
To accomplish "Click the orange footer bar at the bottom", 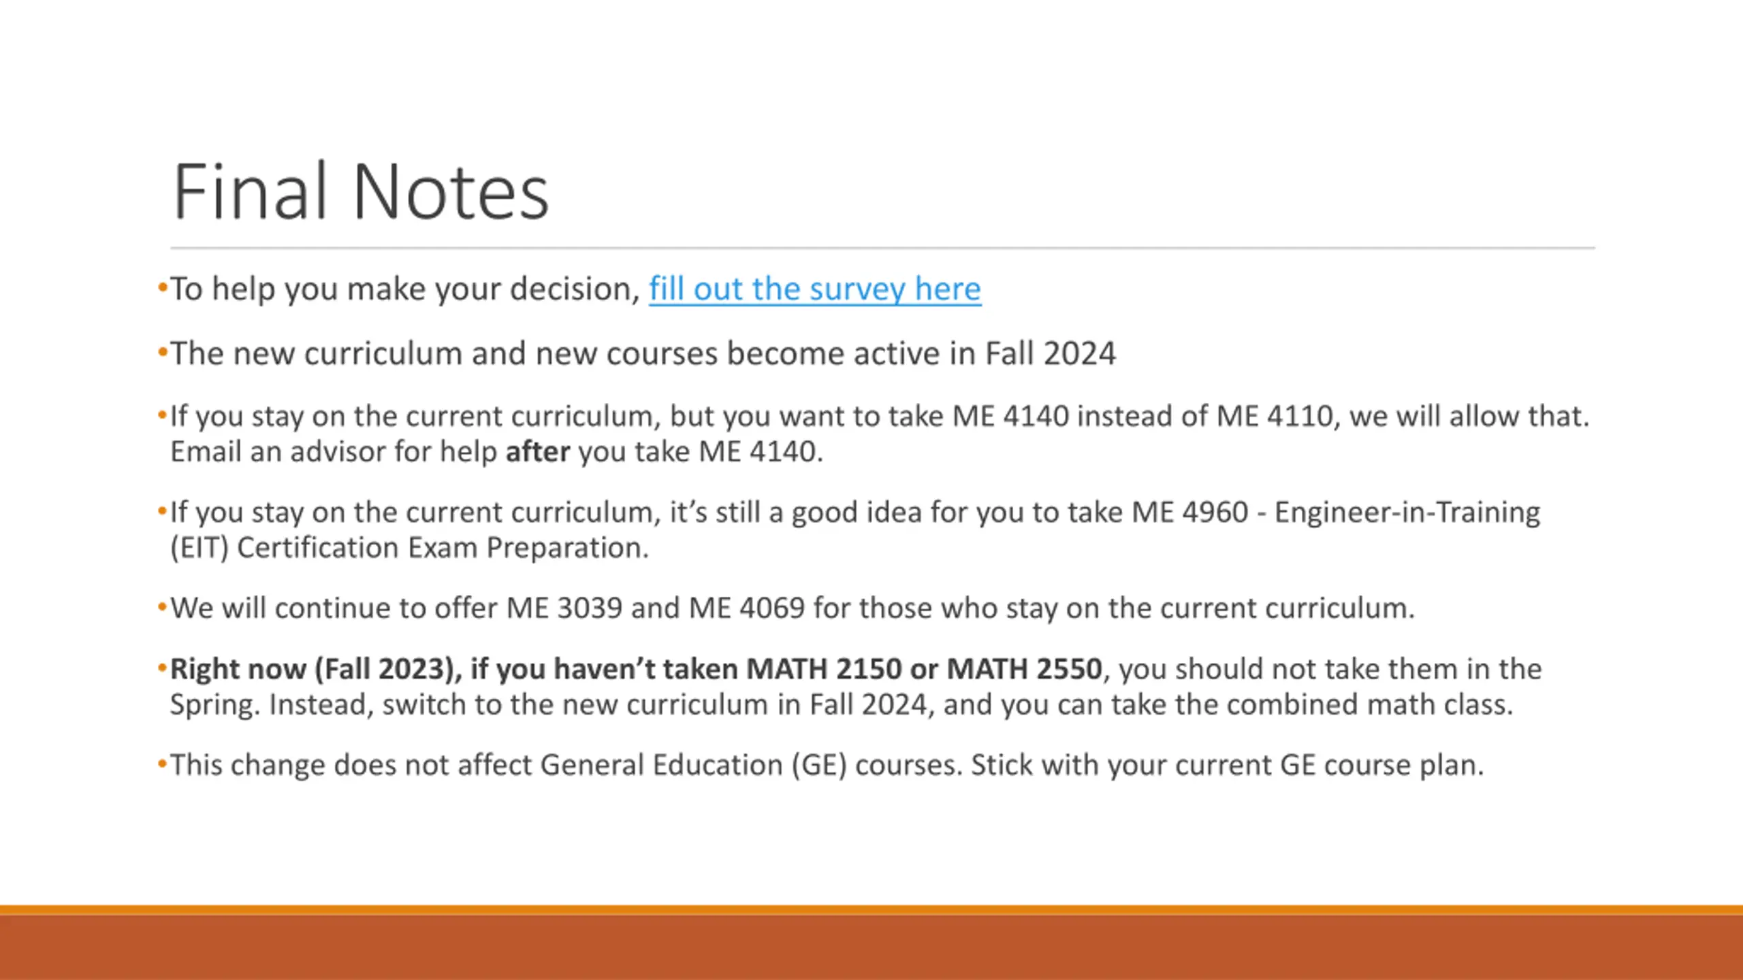I will pos(871,943).
